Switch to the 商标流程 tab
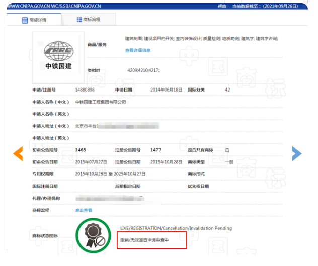Image resolution: width=318 pixels, height=266 pixels. pos(89,20)
